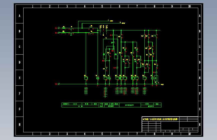The image size is (217, 140).
Task: Click column label 6 on the bottom border
Action: click(120, 134)
